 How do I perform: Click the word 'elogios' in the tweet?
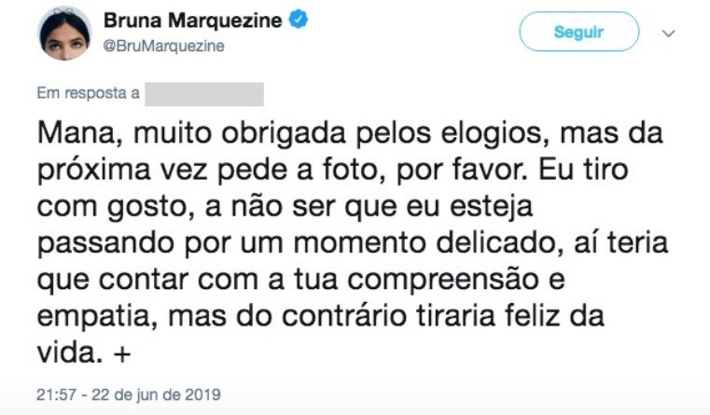(x=496, y=134)
